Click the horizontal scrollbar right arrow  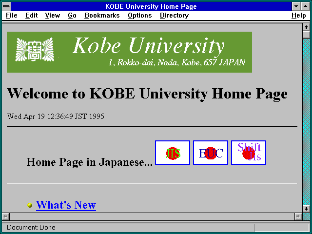click(x=298, y=216)
